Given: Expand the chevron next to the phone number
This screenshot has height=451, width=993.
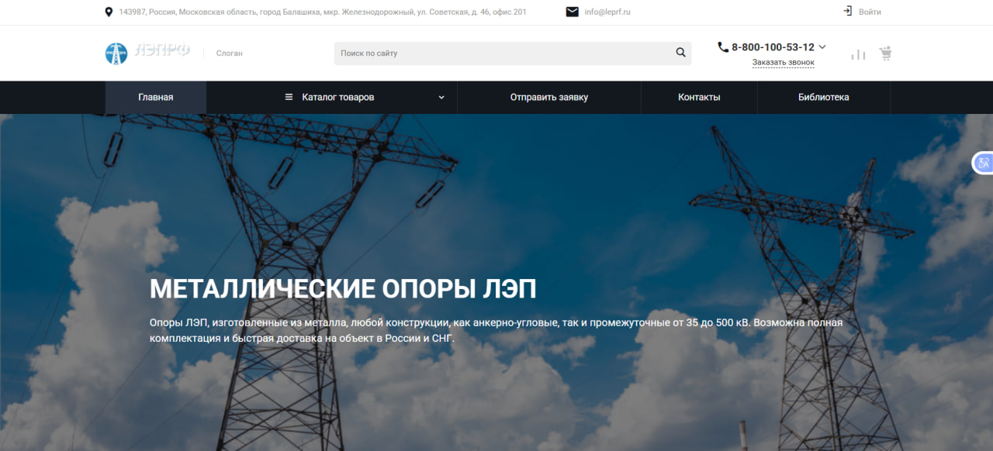Looking at the screenshot, I should [x=822, y=47].
